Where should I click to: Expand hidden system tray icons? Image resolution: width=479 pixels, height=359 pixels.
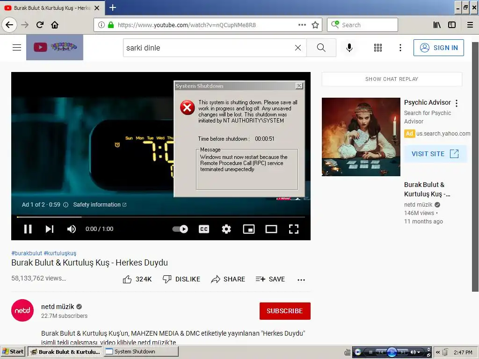click(438, 352)
